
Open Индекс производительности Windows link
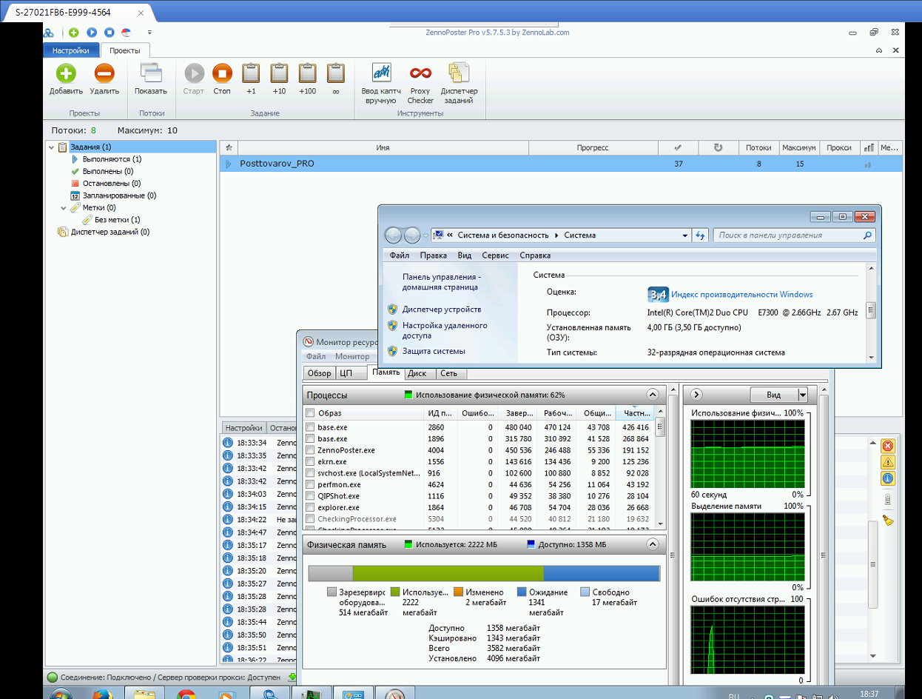click(741, 294)
